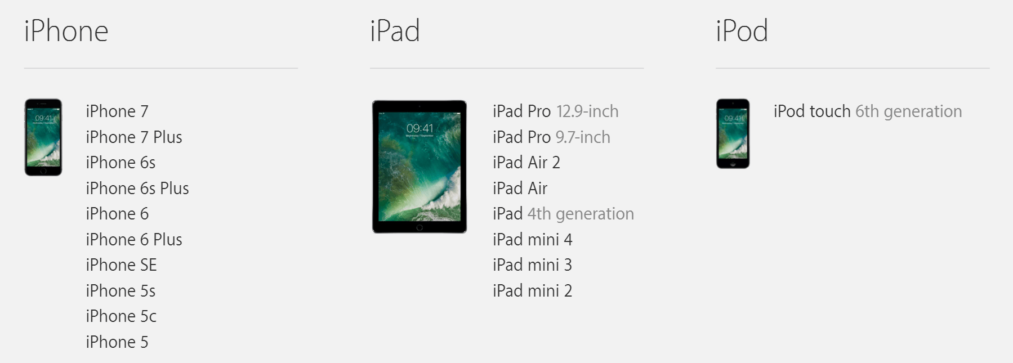The image size is (1013, 363).
Task: Choose iPhone 6s Plus from list
Action: pos(137,188)
